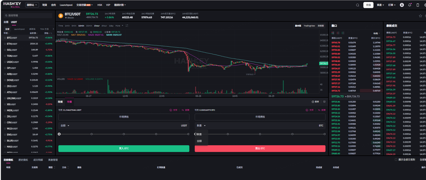Open the 資產管理 tab
The width and height of the screenshot is (426, 180).
pos(53,160)
